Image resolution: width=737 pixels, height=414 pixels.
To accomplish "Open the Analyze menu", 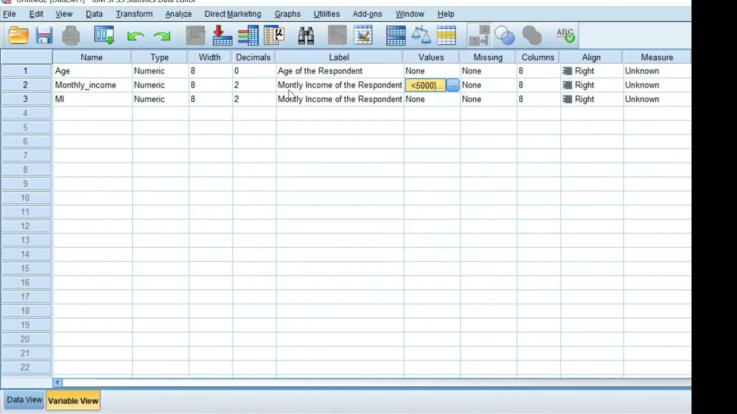I will (178, 14).
